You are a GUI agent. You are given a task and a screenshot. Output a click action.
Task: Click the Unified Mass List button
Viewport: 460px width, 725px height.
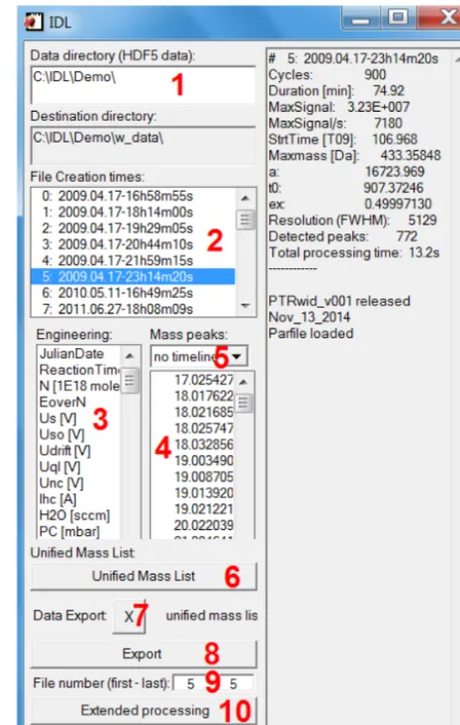[143, 576]
